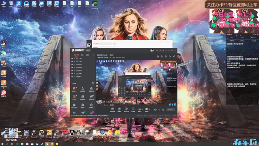Open the settings gear near the start button
Screen dimensions: 259x146
tap(163, 110)
